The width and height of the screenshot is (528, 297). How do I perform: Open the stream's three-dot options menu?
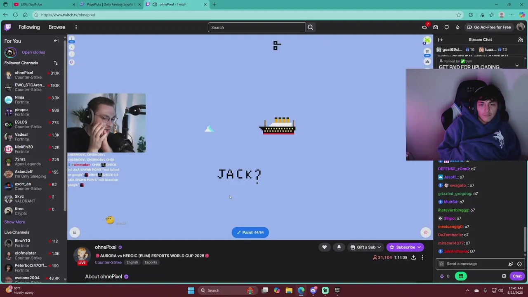422,257
